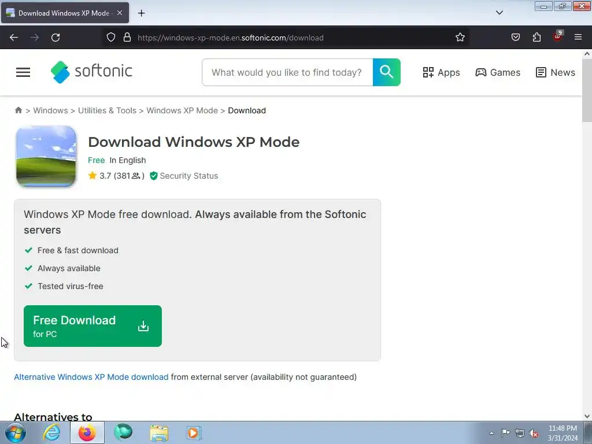Switch to Firefox in the taskbar
This screenshot has height=444, width=592.
[x=87, y=432]
